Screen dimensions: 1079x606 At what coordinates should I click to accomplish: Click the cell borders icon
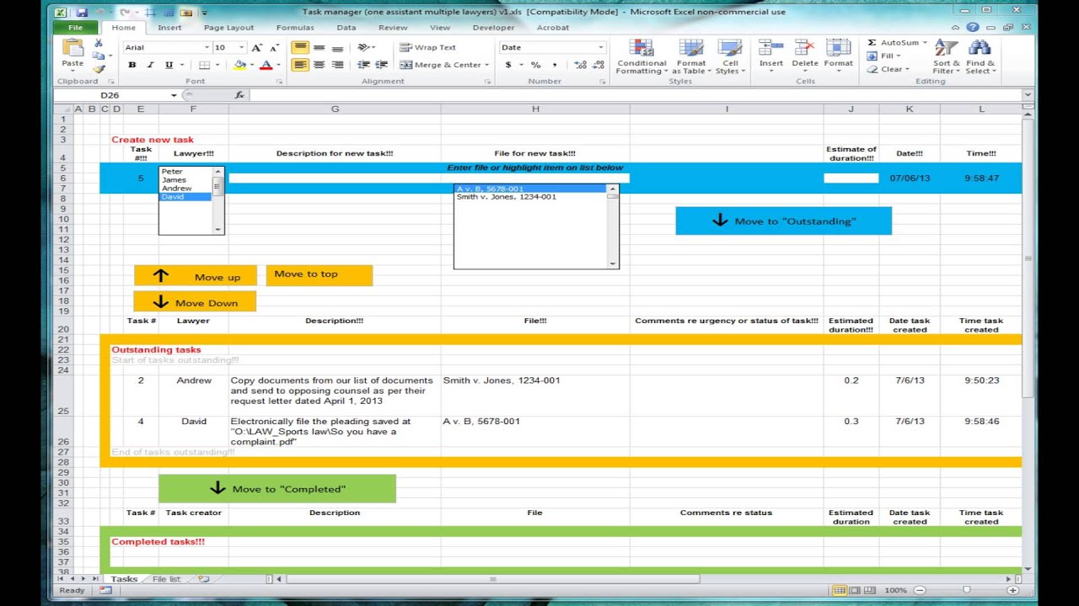pos(204,65)
